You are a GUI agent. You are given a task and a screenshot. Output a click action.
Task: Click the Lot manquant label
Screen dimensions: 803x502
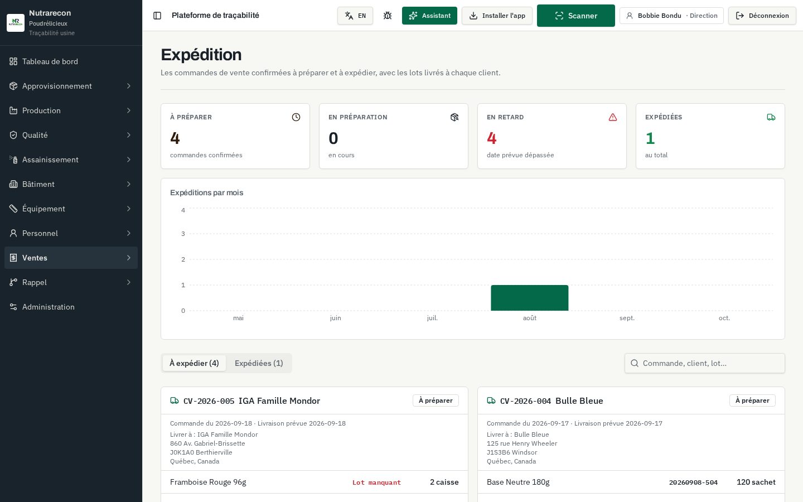coord(376,482)
